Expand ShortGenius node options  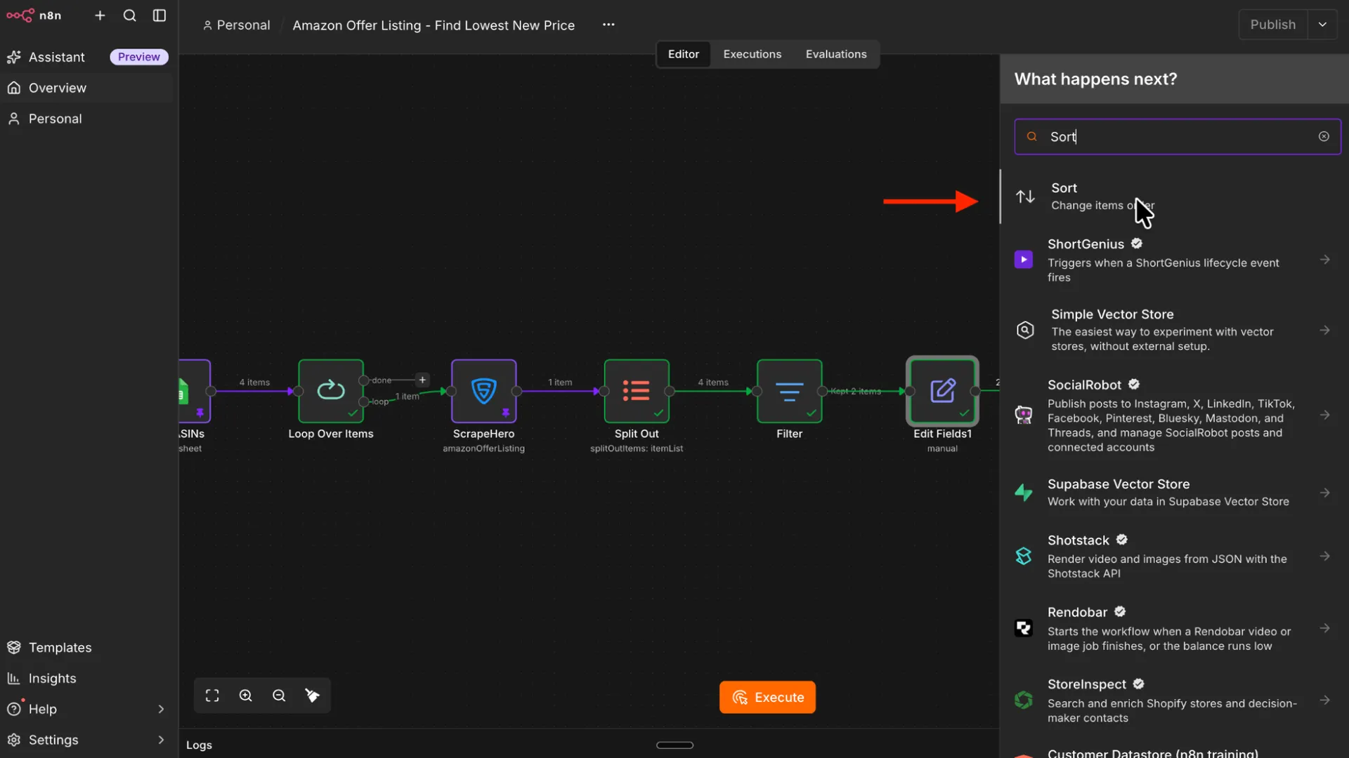tap(1324, 260)
